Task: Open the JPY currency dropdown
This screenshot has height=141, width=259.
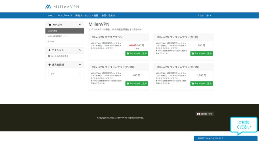Action: pyautogui.click(x=64, y=74)
